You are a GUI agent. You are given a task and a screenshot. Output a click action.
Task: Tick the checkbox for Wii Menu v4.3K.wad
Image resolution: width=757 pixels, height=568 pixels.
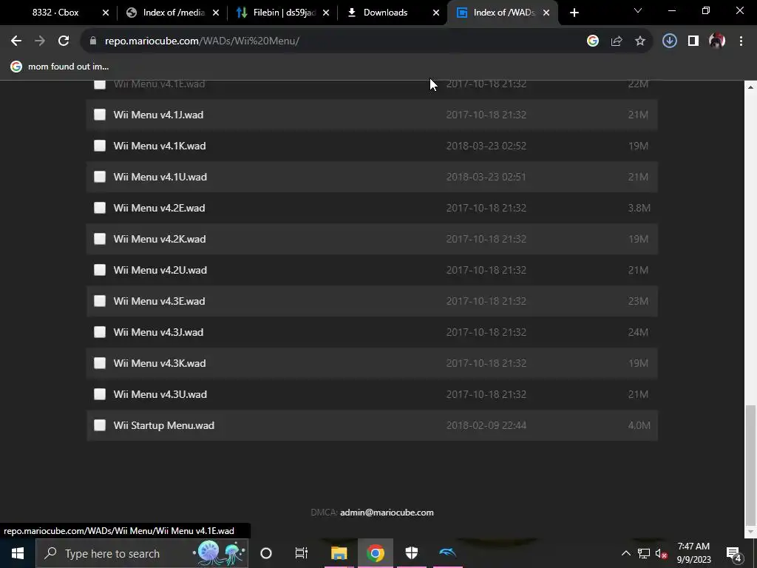[100, 362]
